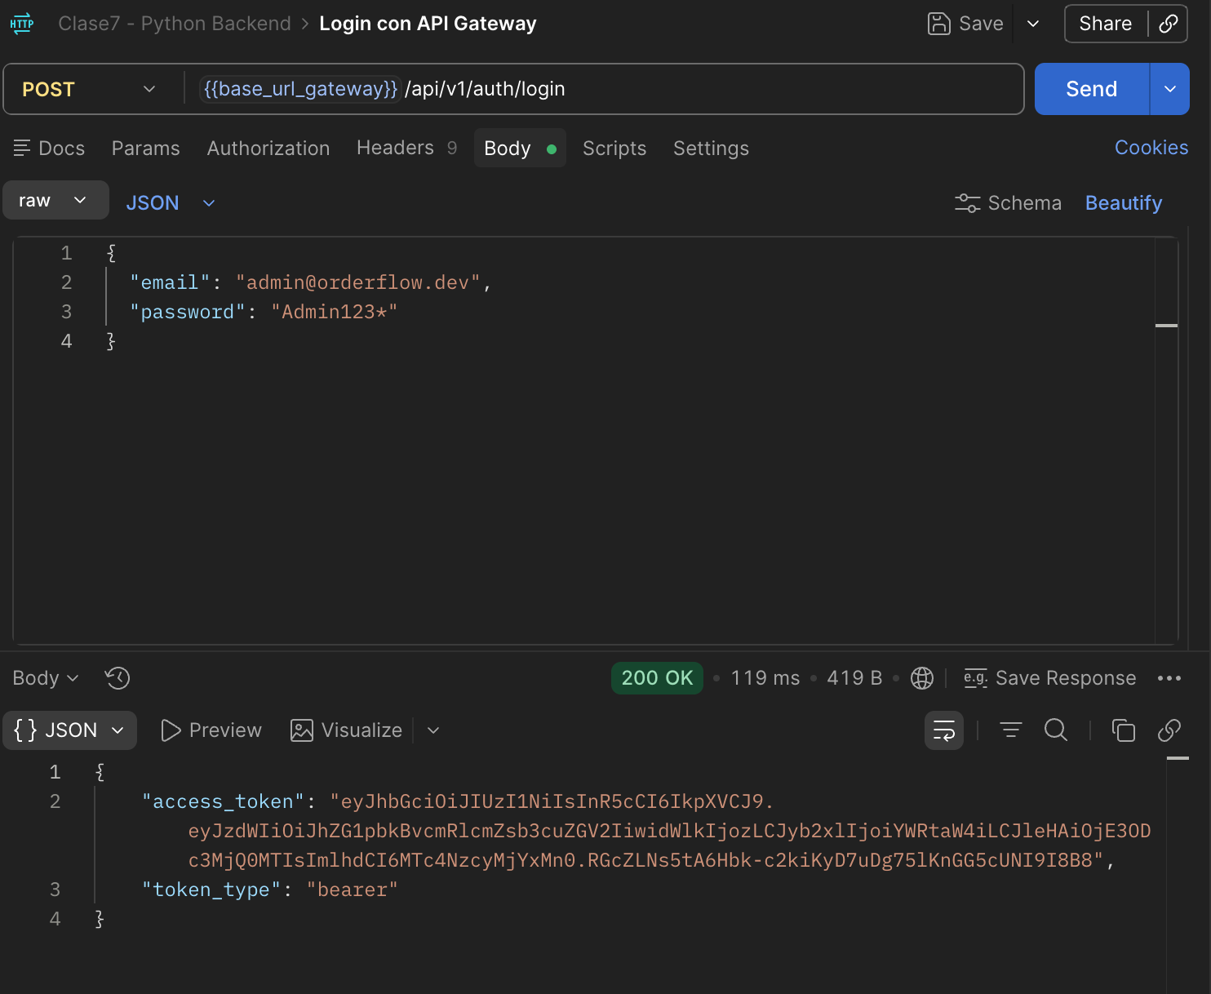The height and width of the screenshot is (994, 1211).
Task: Open response format JSON dropdown
Action: [x=70, y=730]
